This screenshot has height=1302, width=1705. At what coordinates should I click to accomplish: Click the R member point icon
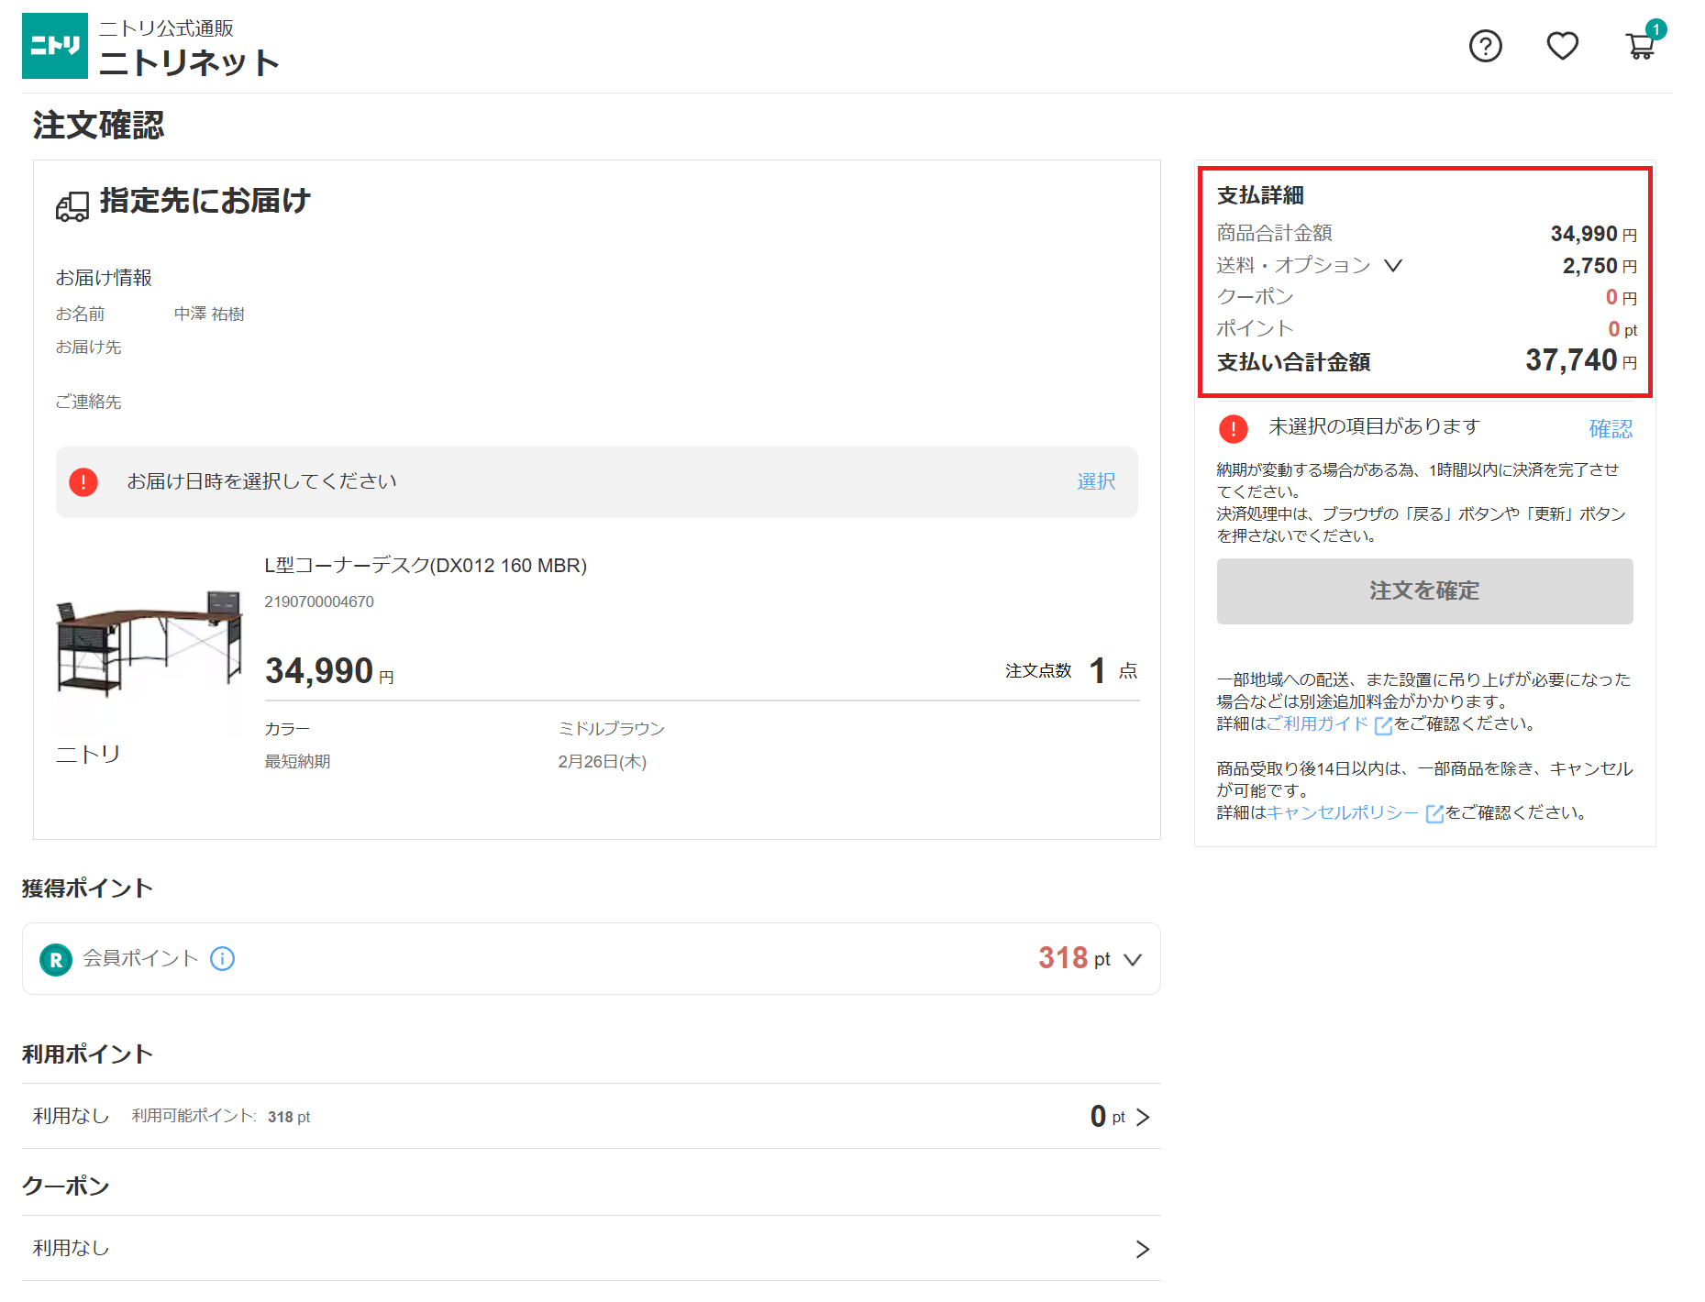[x=55, y=959]
